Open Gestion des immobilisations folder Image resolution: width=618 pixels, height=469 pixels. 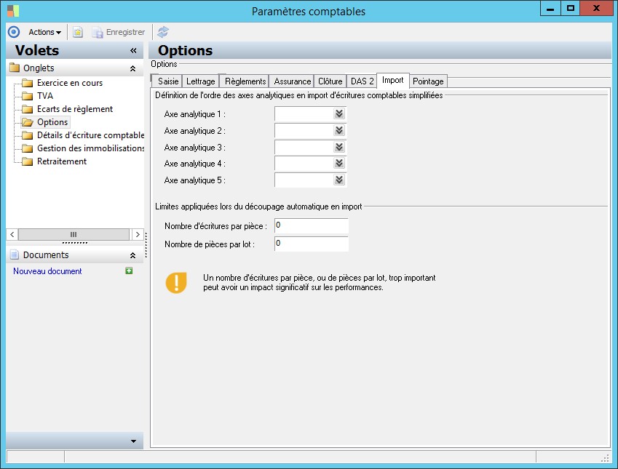point(91,148)
